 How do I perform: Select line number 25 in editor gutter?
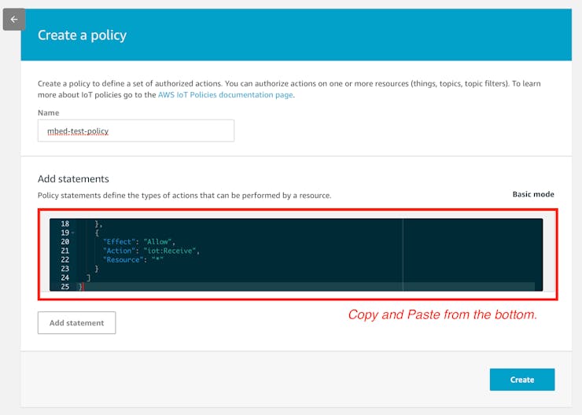(65, 287)
